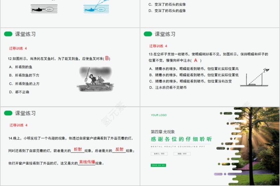This screenshot has width=280, height=186.
Task: Click the red 迁移训练 4 label above question 13
Action: pyautogui.click(x=158, y=46)
